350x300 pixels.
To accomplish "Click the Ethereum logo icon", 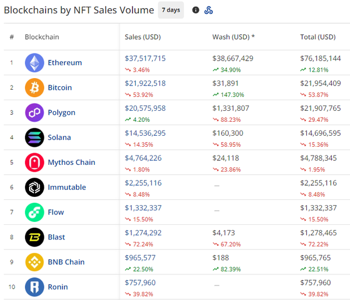I will click(34, 63).
